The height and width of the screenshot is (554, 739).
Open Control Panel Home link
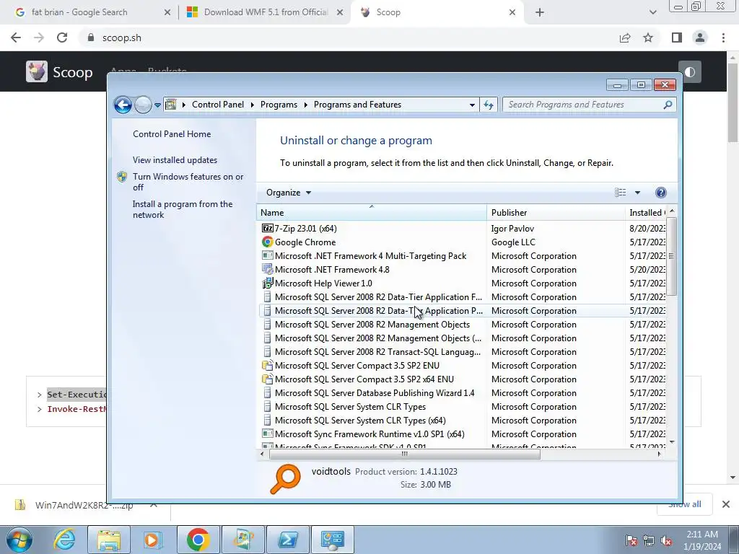[x=172, y=133]
